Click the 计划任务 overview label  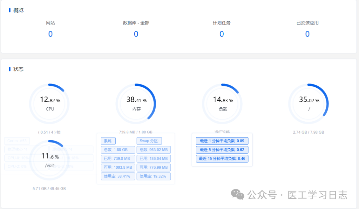(x=222, y=23)
